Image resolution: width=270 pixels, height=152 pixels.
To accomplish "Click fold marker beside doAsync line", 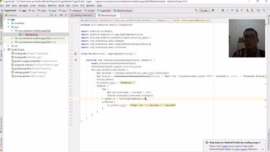I will pyautogui.click(x=80, y=86).
